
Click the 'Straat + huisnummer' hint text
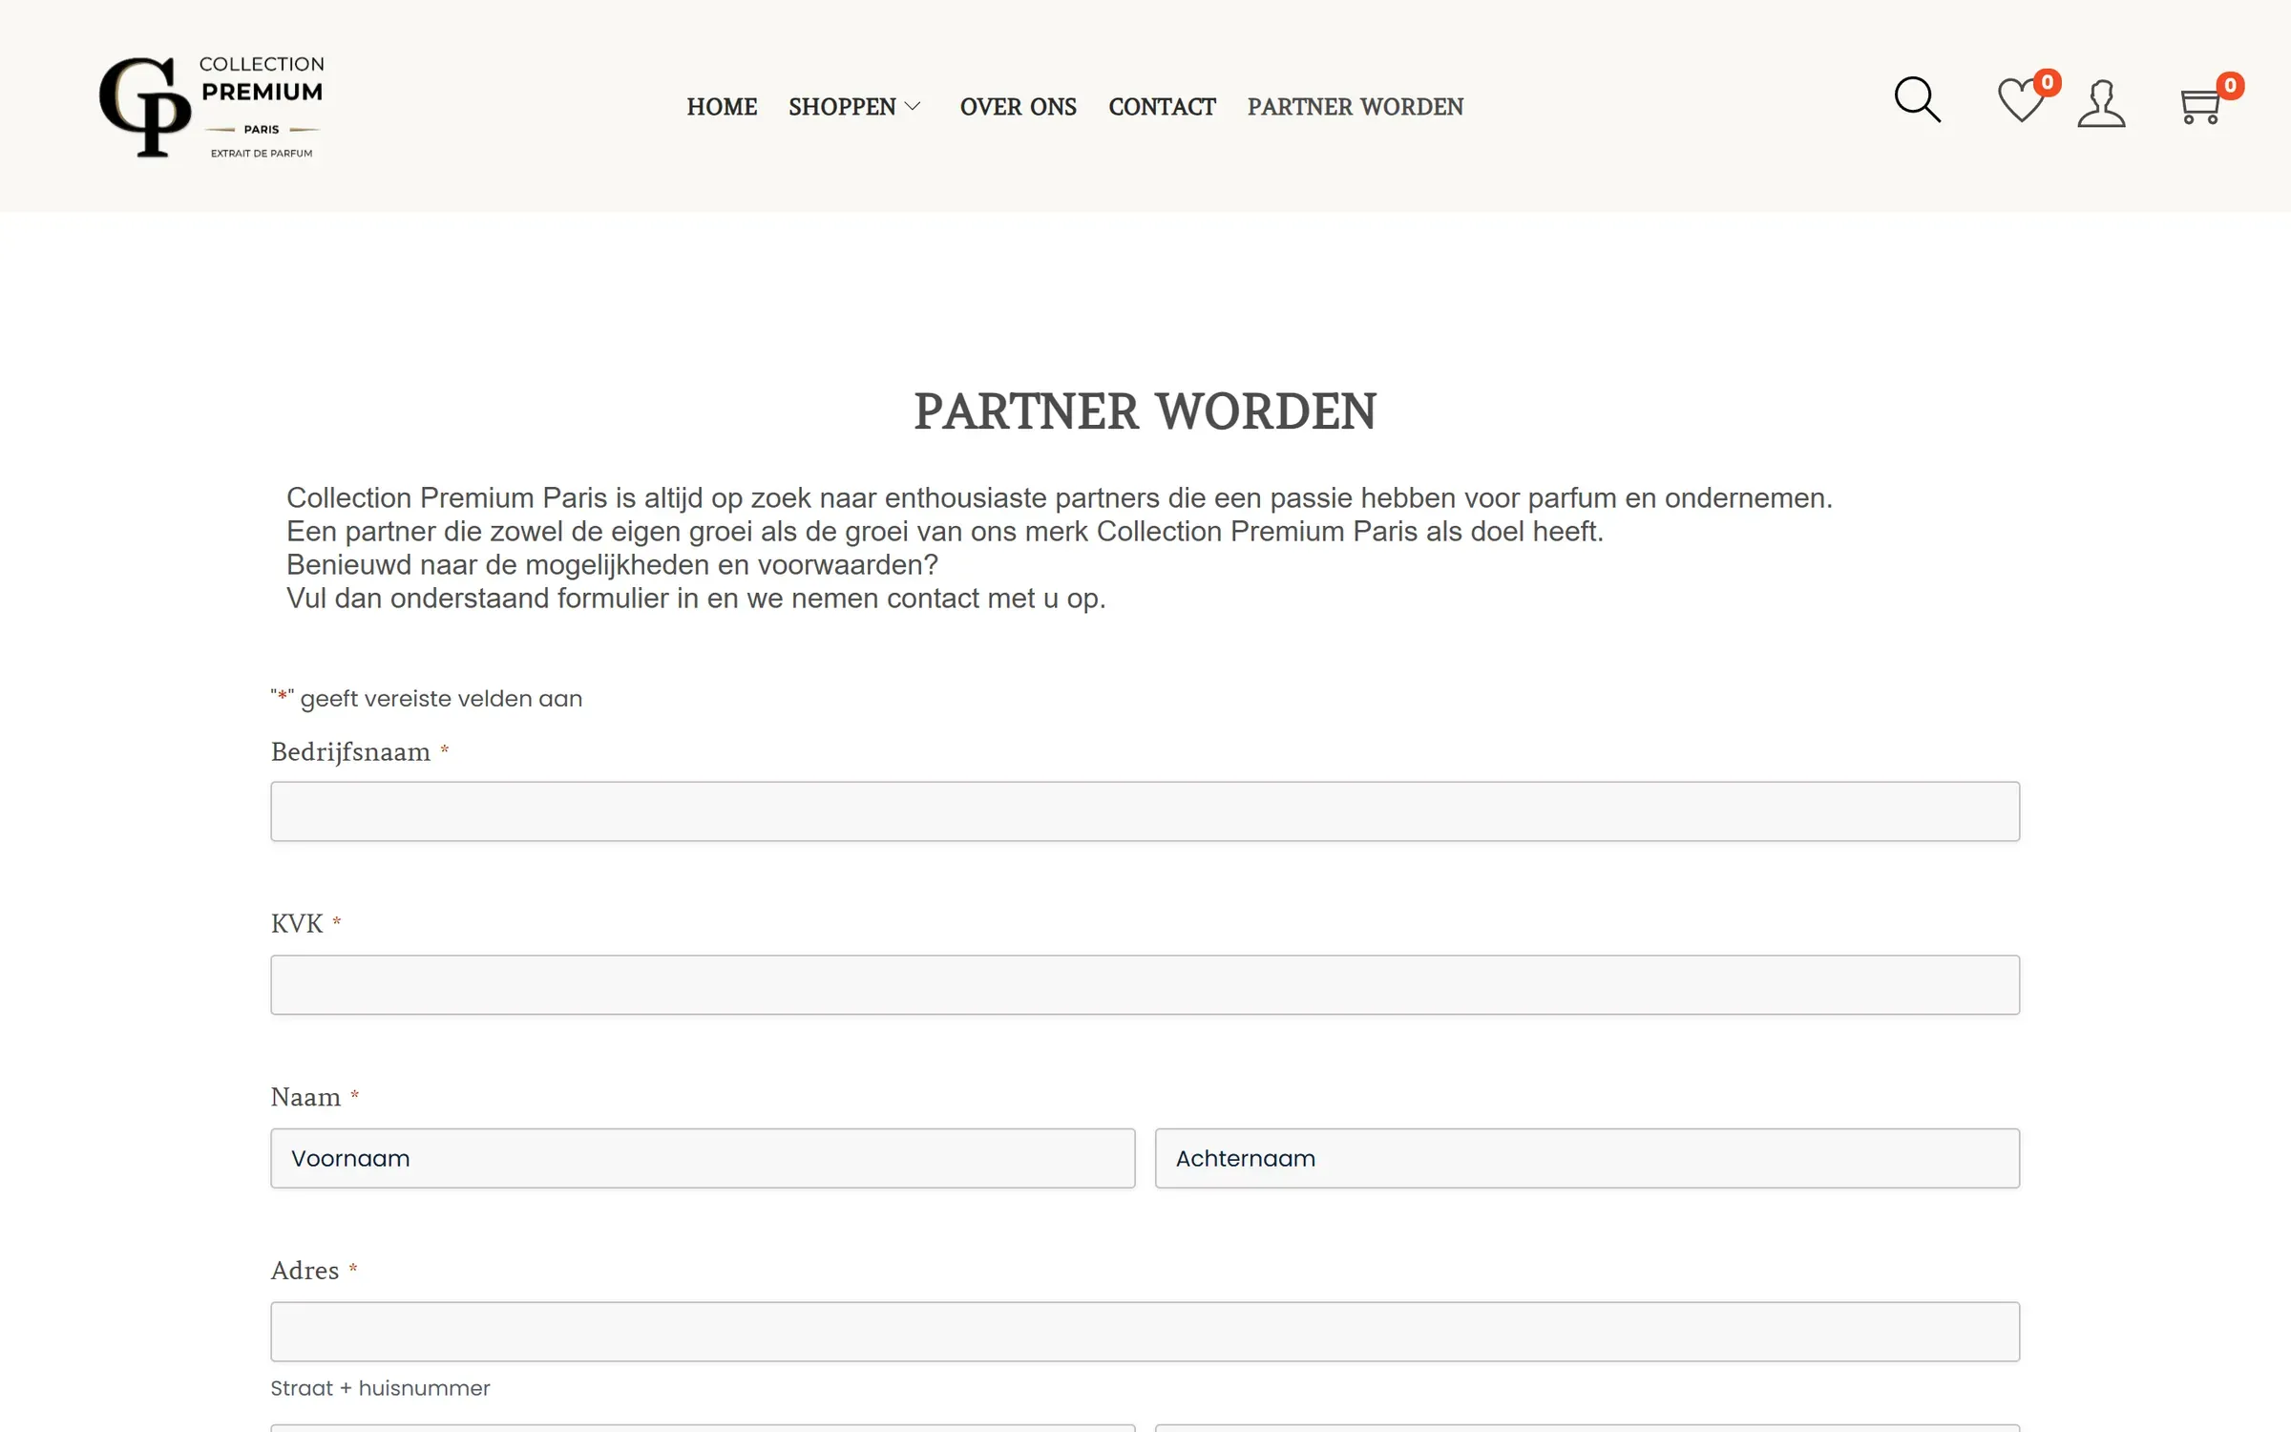380,1388
